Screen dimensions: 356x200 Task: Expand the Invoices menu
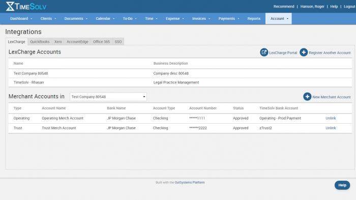pos(201,19)
